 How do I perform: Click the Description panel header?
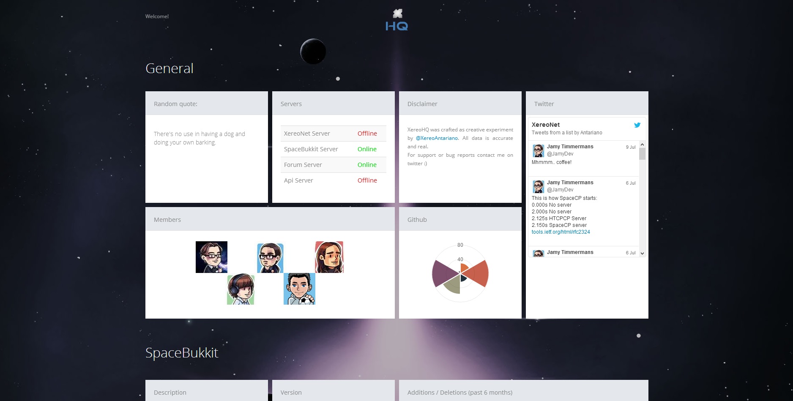[x=207, y=391]
